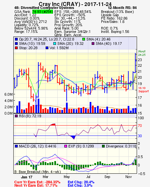Click the RSI (8): 72.19 legend text
The width and height of the screenshot is (150, 187).
30,116
